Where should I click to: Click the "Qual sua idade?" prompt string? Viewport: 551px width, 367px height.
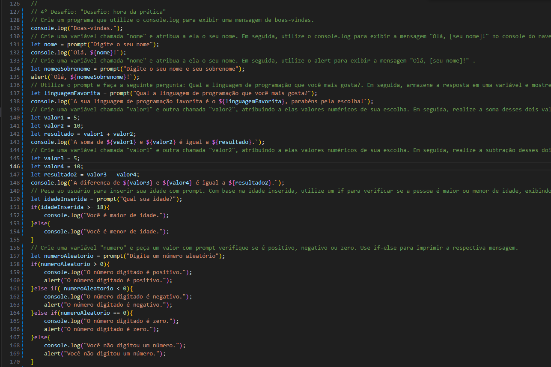[148, 199]
